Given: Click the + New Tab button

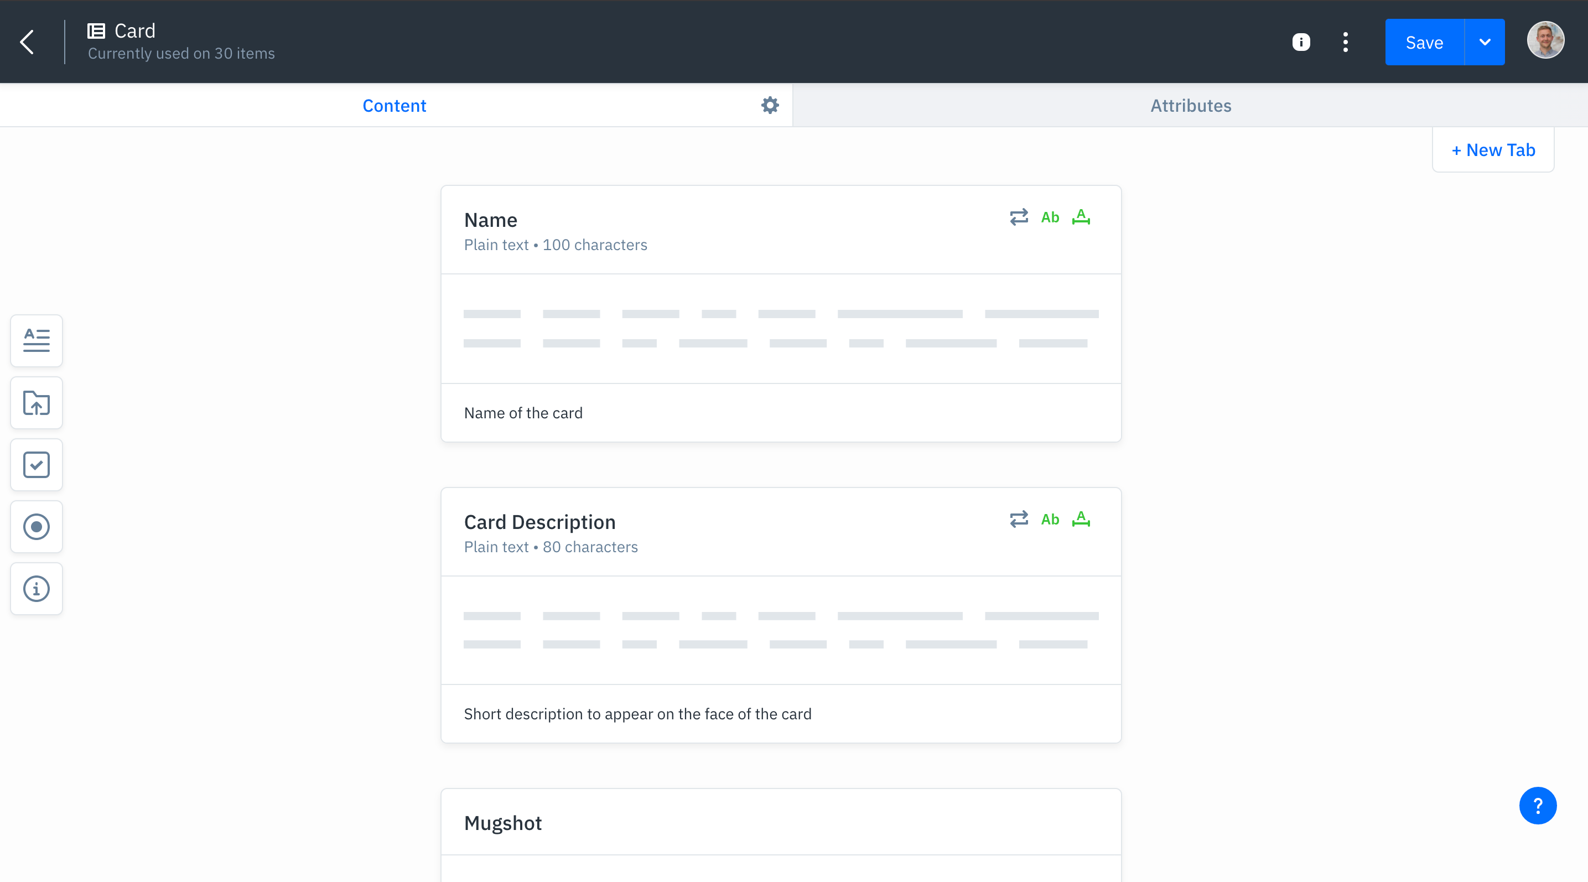Looking at the screenshot, I should point(1492,150).
